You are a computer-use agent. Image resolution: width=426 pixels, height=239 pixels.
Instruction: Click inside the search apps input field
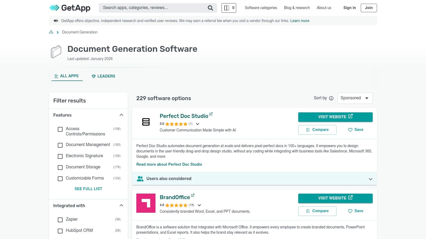(152, 8)
